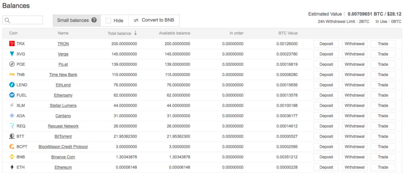407x173 pixels.
Task: Click Trade in the XVG row
Action: (x=383, y=54)
